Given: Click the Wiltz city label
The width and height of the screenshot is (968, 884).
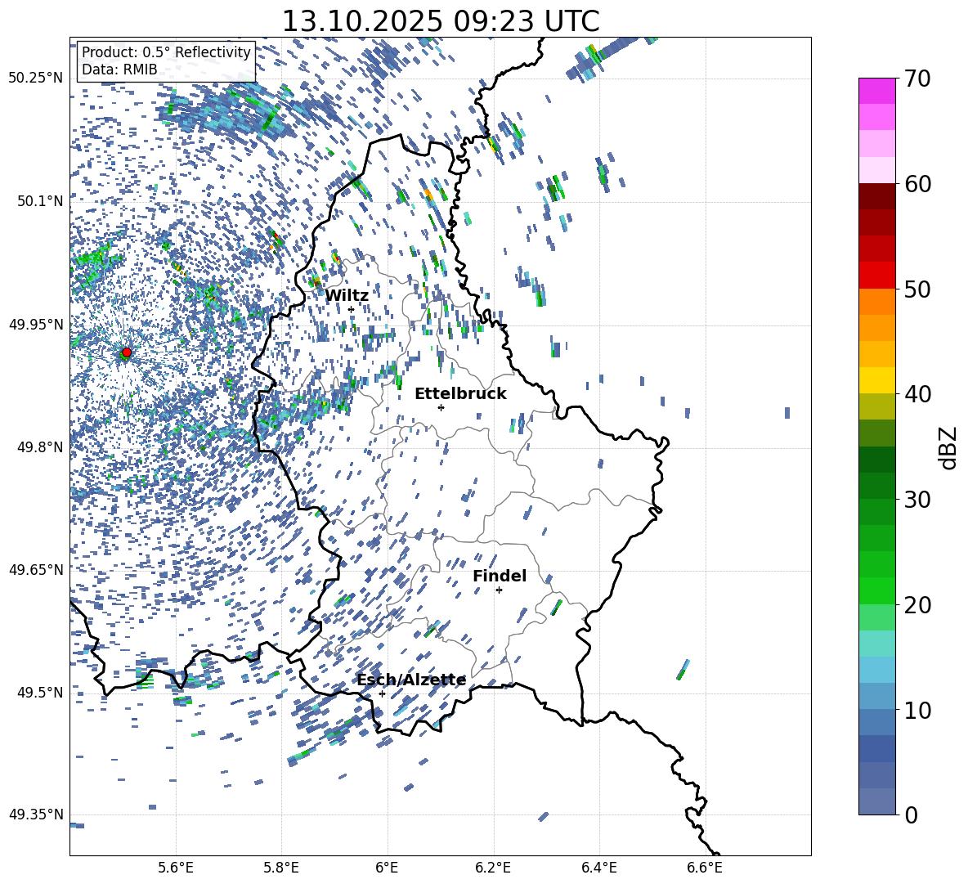Looking at the screenshot, I should pos(347,296).
